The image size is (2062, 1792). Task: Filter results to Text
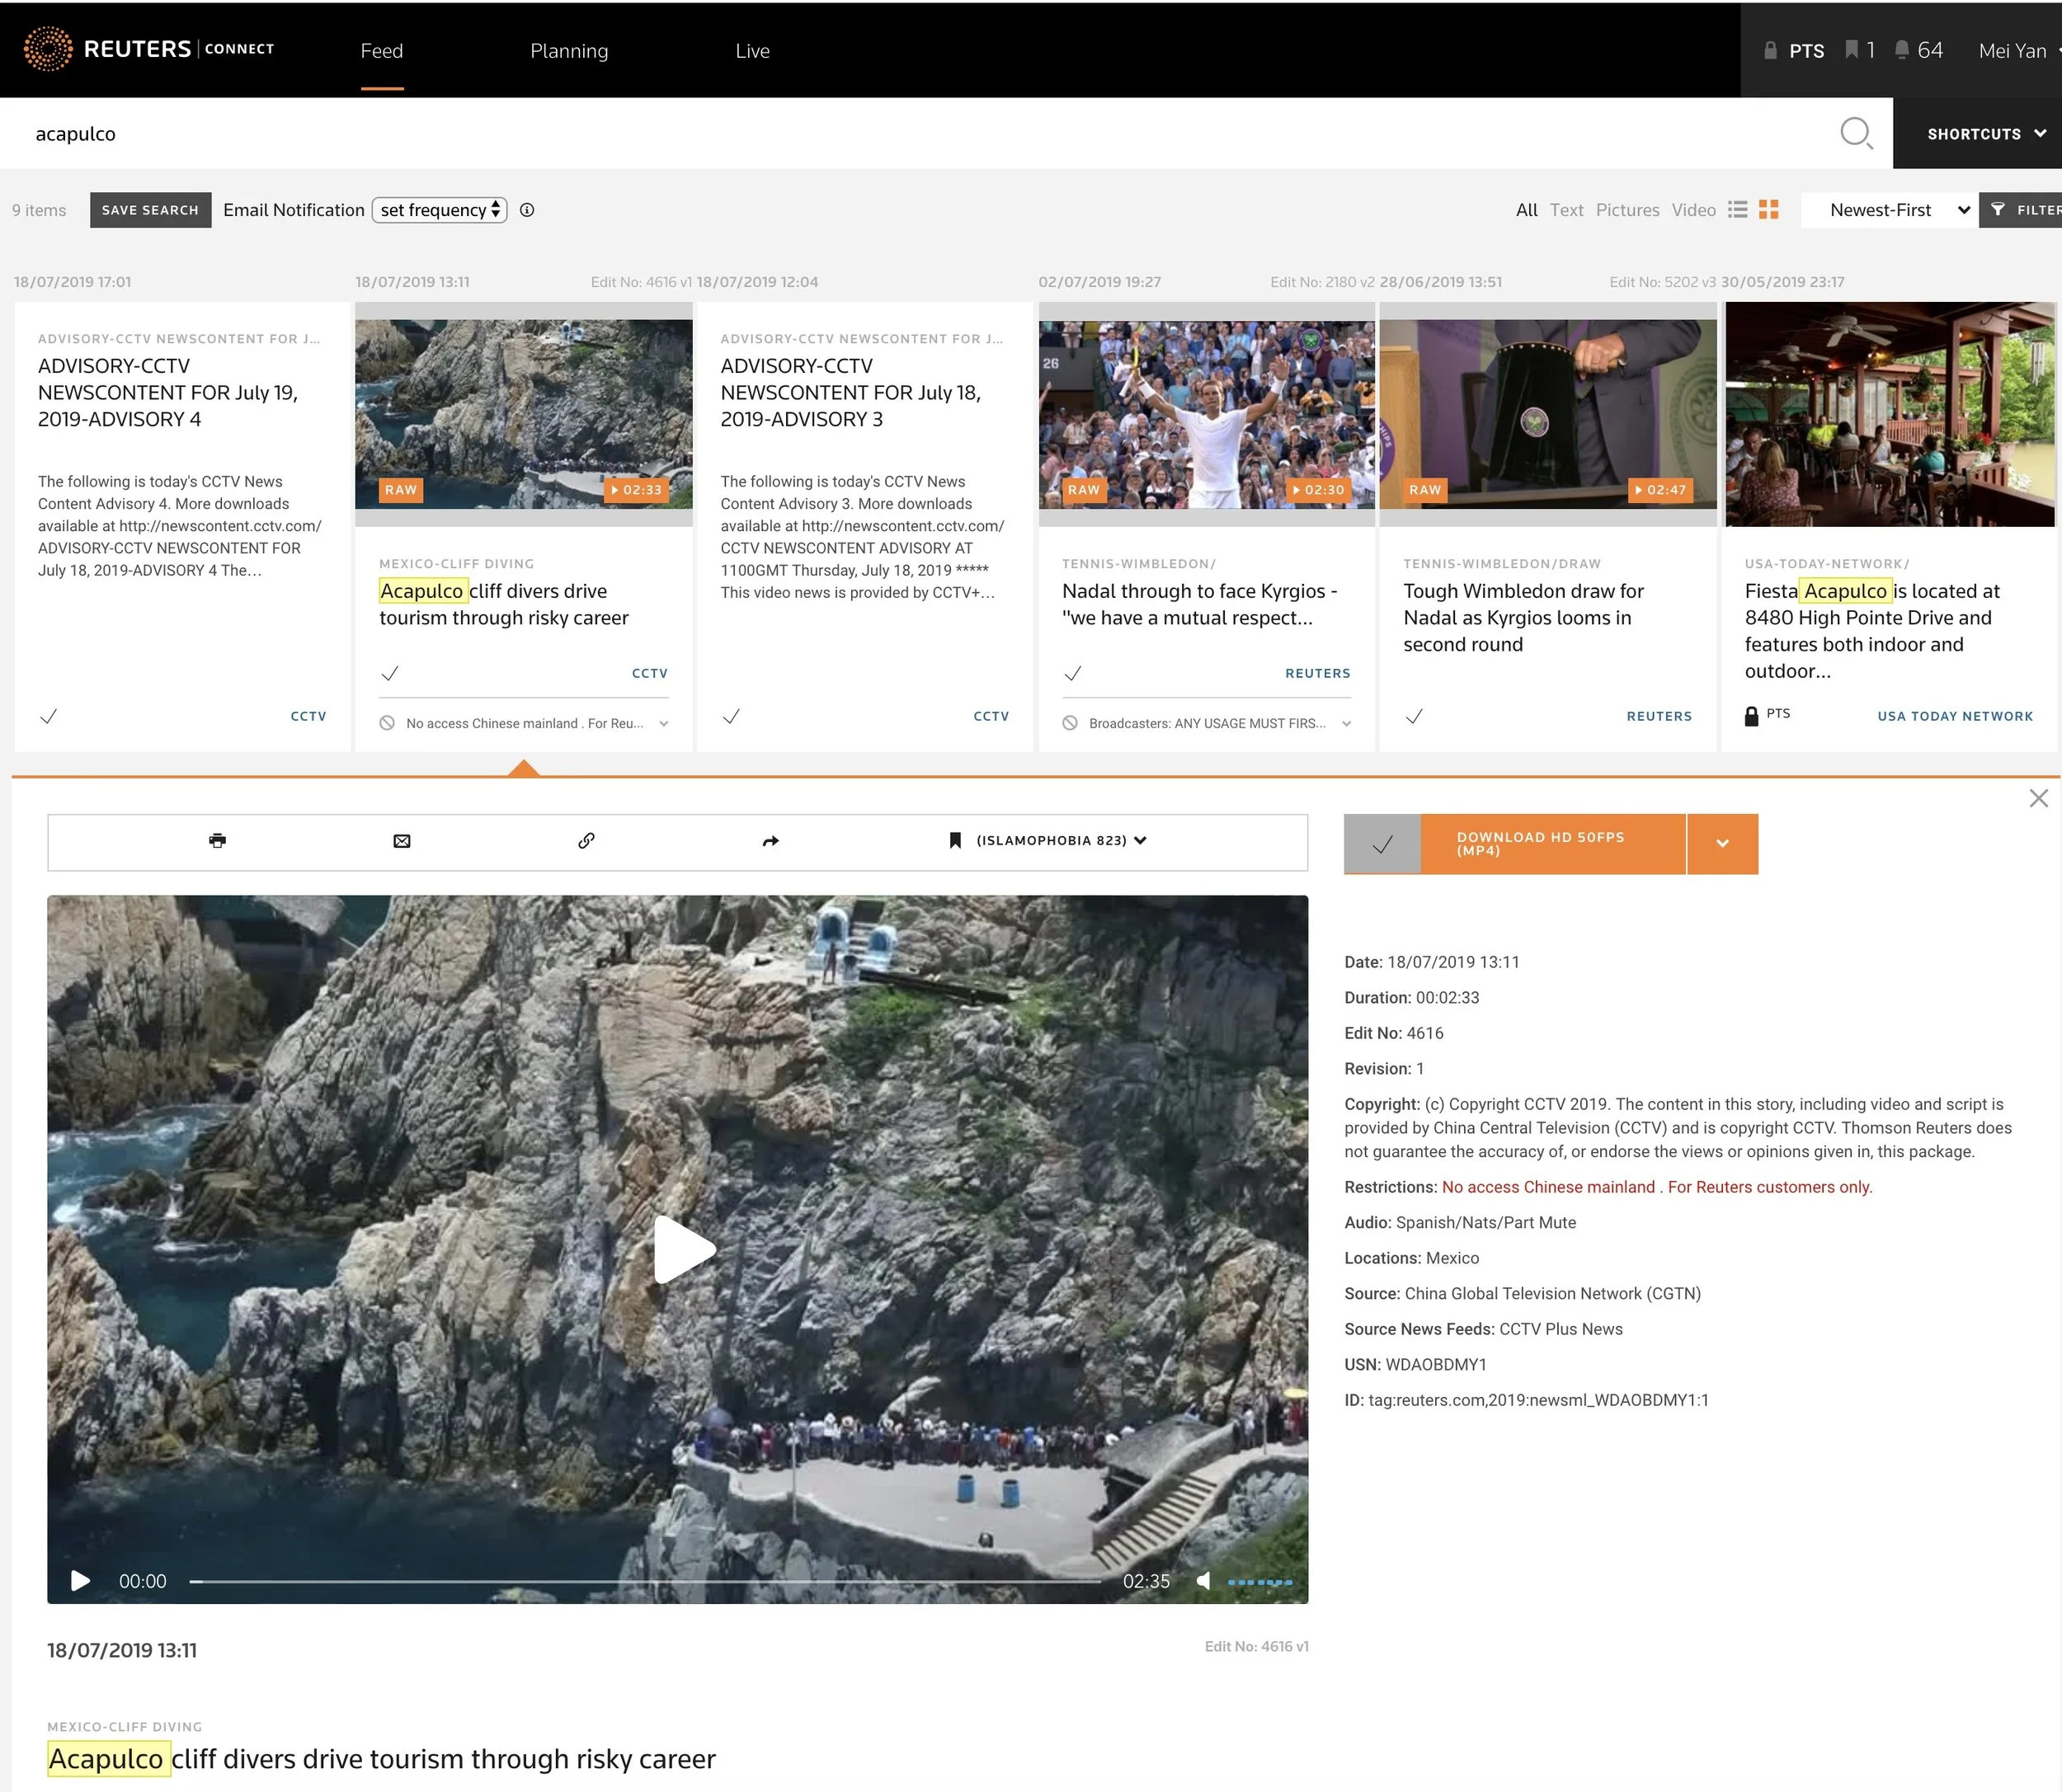(1566, 210)
